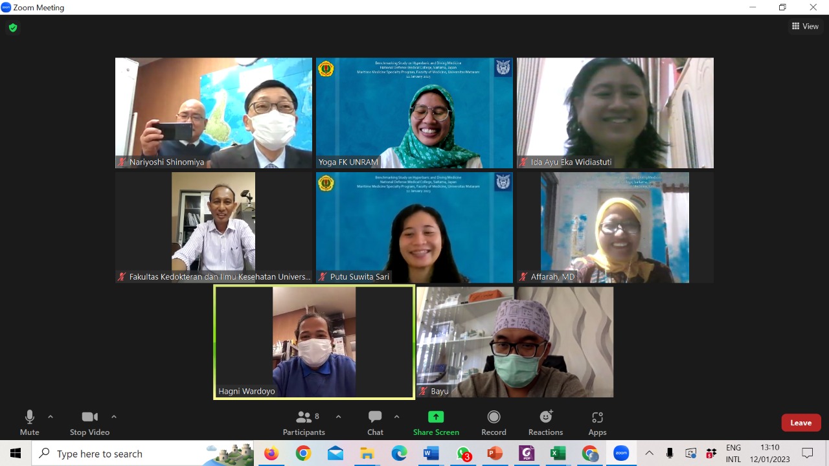The width and height of the screenshot is (829, 466).
Task: Open the PDF reader from taskbar
Action: (527, 453)
